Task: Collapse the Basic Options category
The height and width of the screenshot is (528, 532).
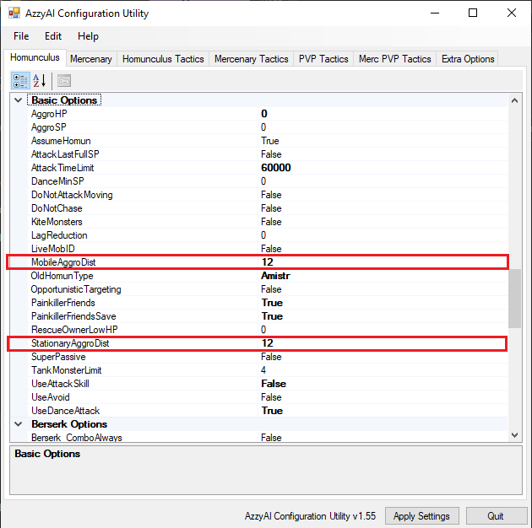Action: tap(19, 100)
